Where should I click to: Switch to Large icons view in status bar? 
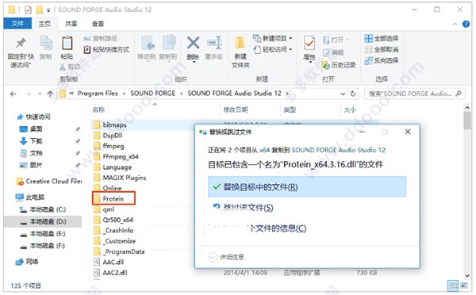click(x=464, y=285)
